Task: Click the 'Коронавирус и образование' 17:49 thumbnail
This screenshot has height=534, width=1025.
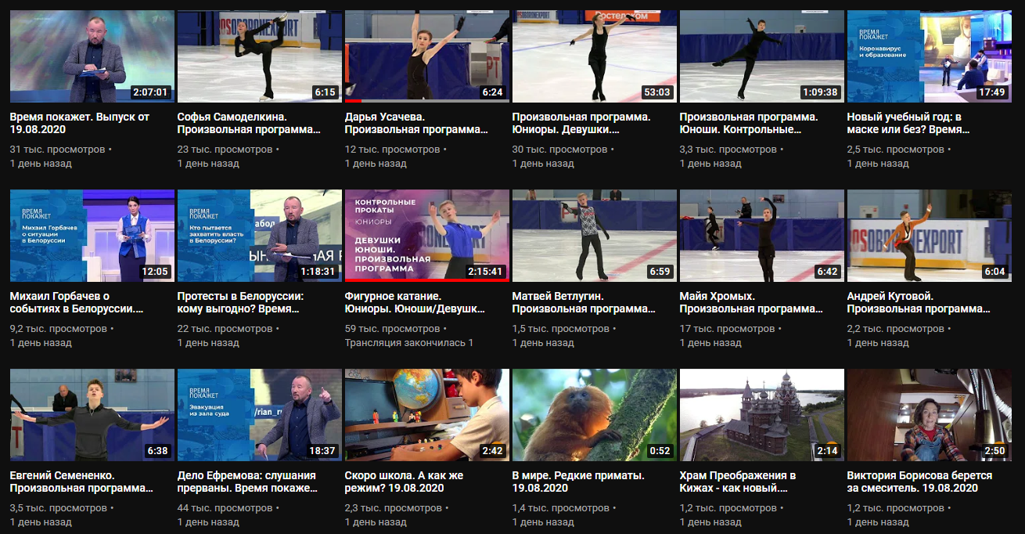Action: pos(929,56)
